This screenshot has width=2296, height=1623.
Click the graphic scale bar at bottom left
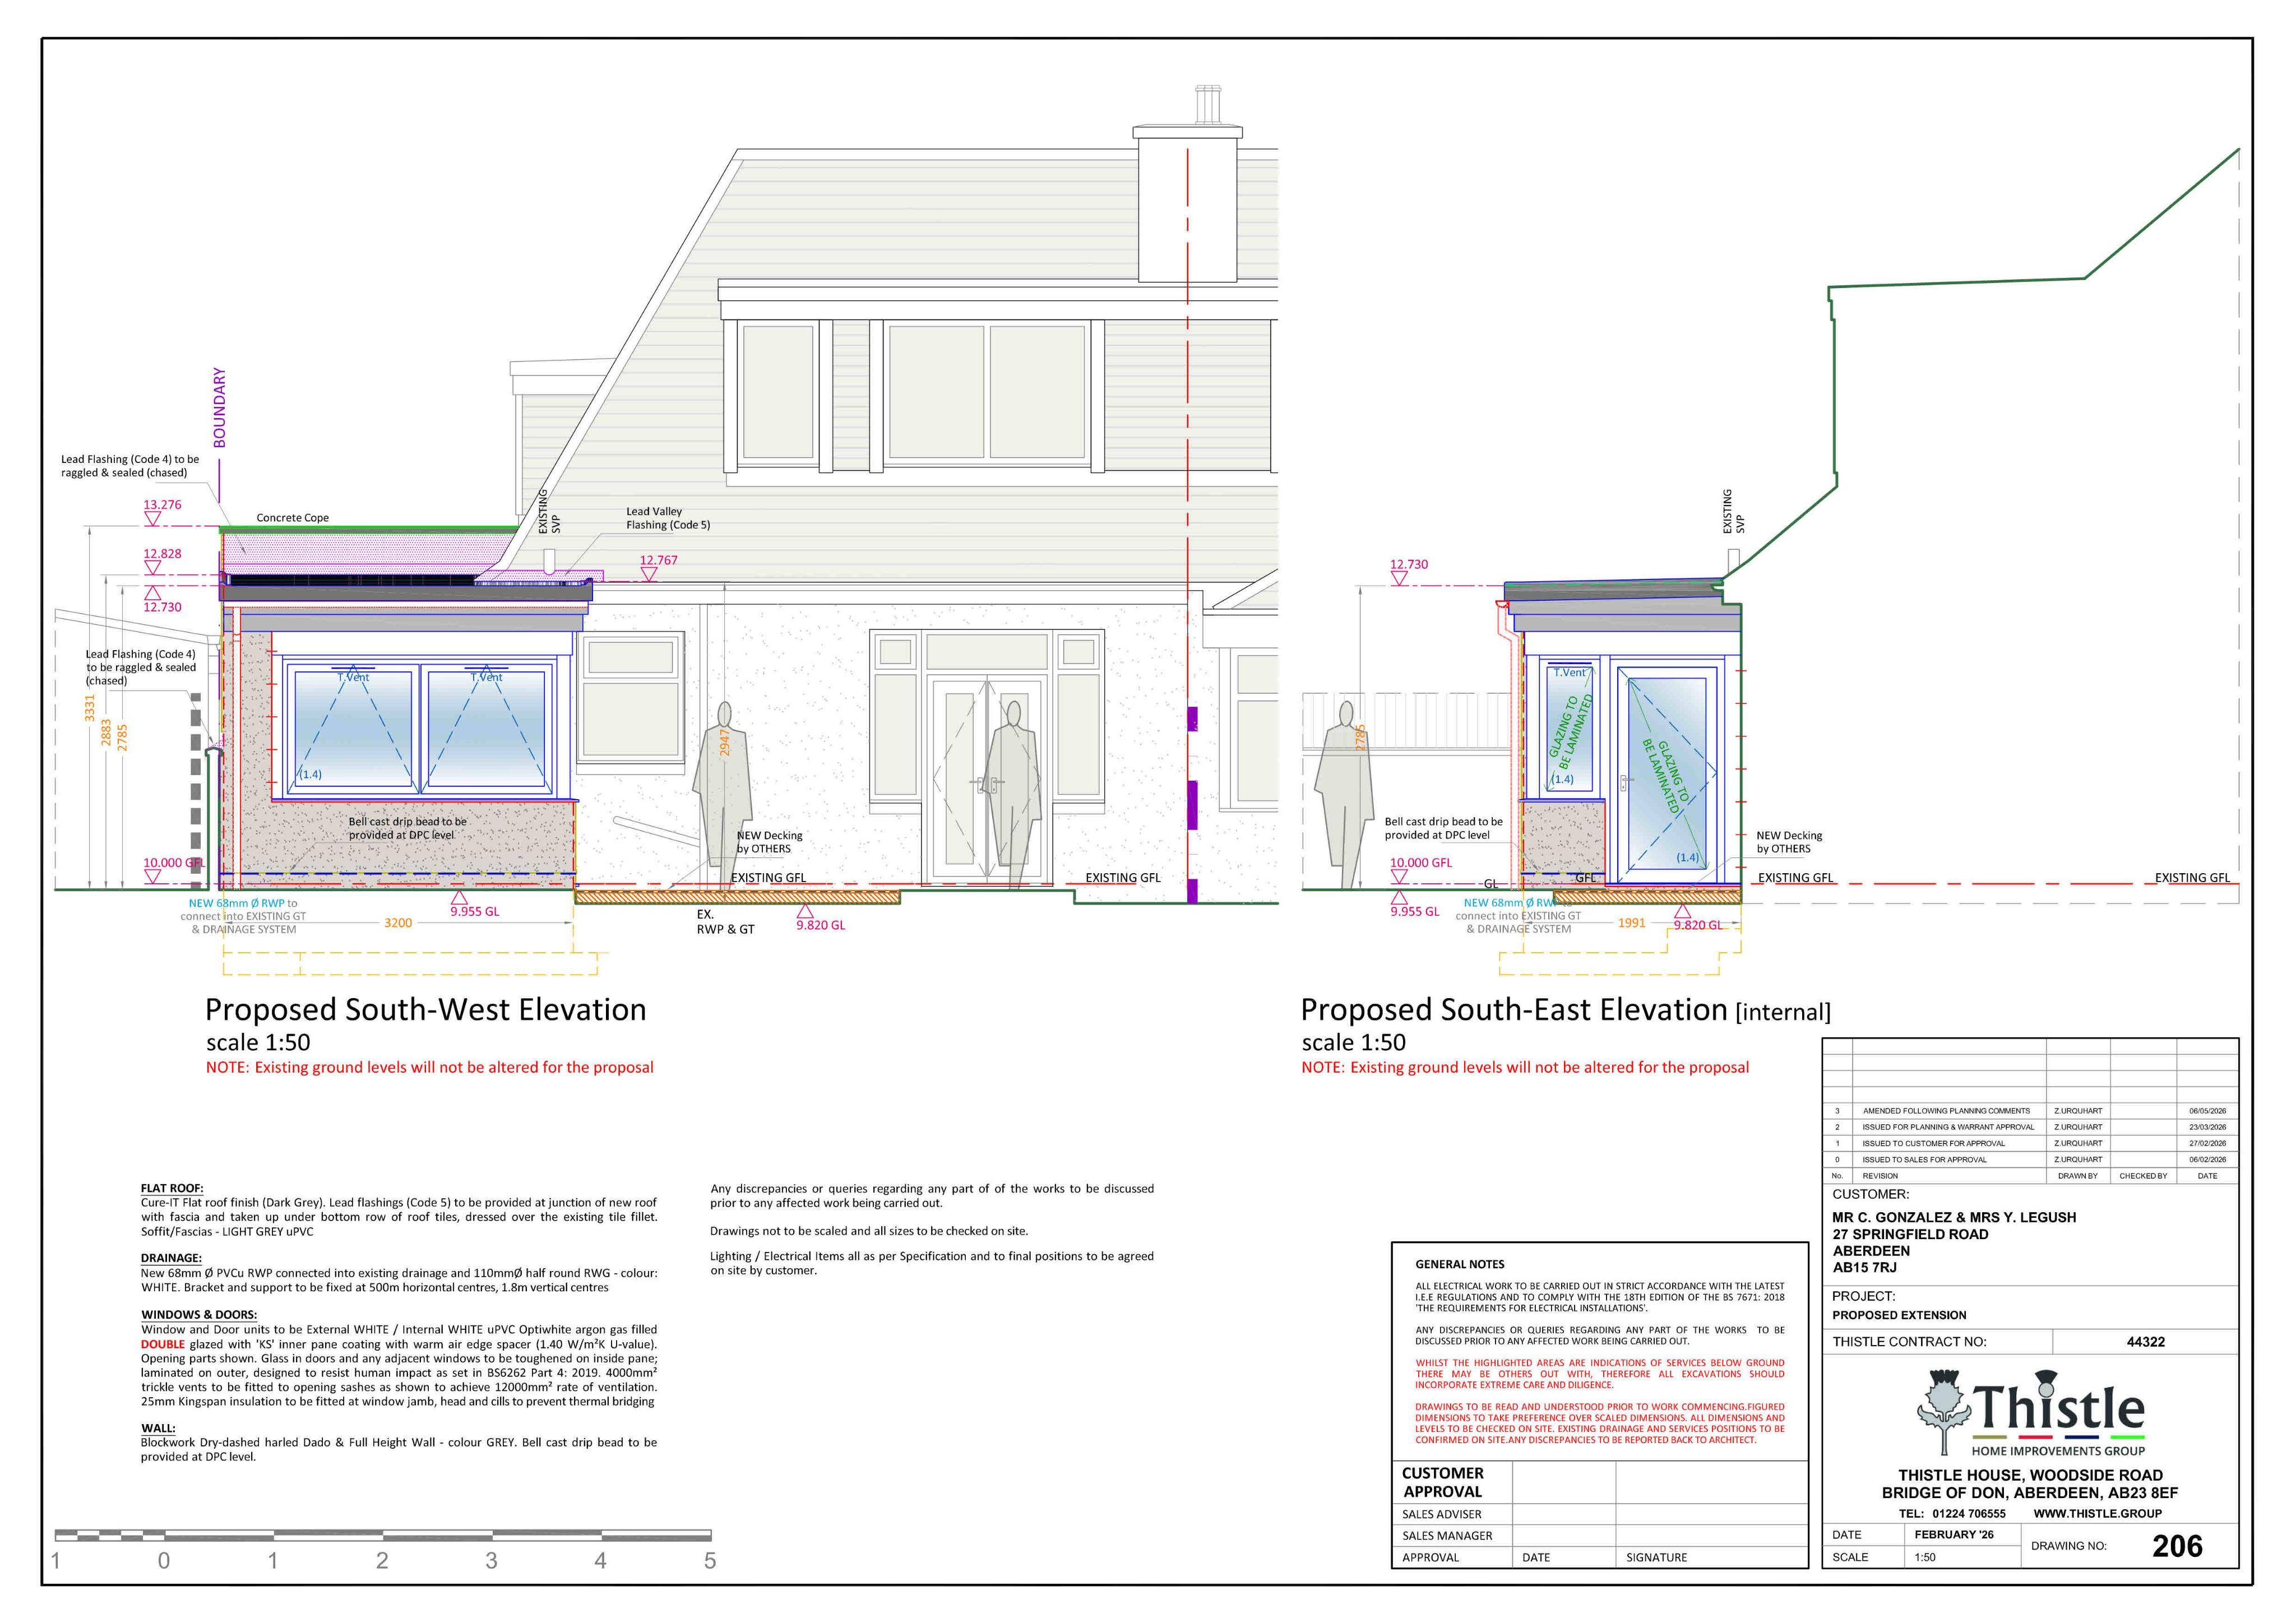pos(383,1536)
